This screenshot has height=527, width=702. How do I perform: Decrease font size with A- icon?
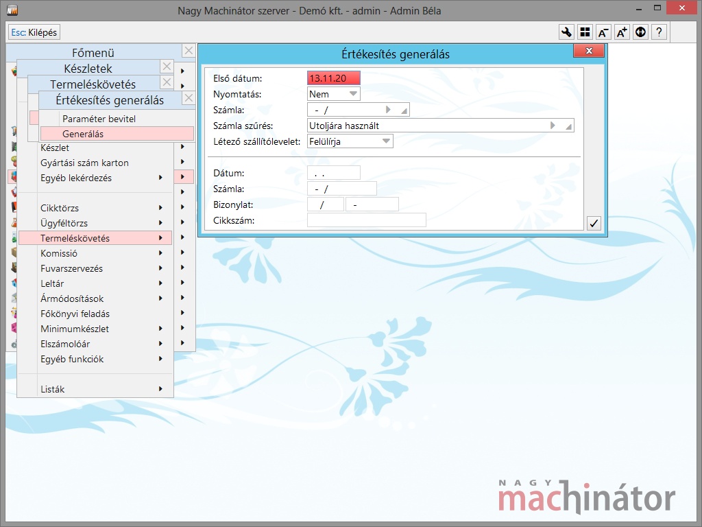coord(603,32)
